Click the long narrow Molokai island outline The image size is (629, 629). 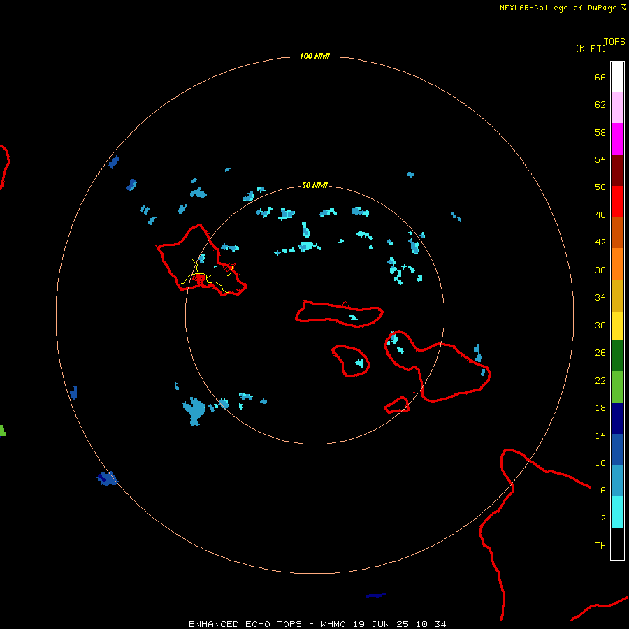[x=340, y=314]
